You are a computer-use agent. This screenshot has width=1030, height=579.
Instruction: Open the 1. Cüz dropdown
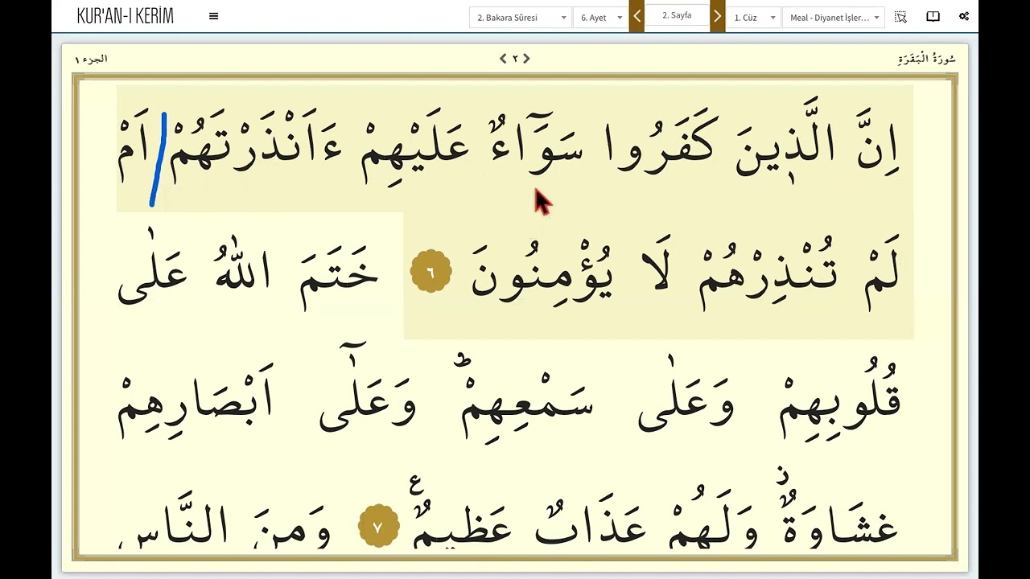click(754, 18)
